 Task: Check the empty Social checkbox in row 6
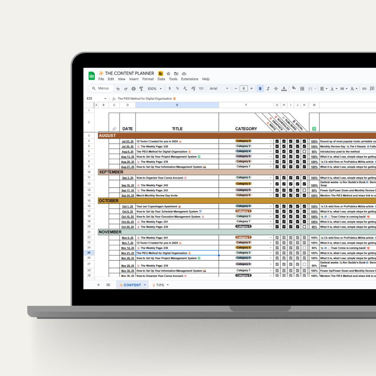click(x=304, y=151)
